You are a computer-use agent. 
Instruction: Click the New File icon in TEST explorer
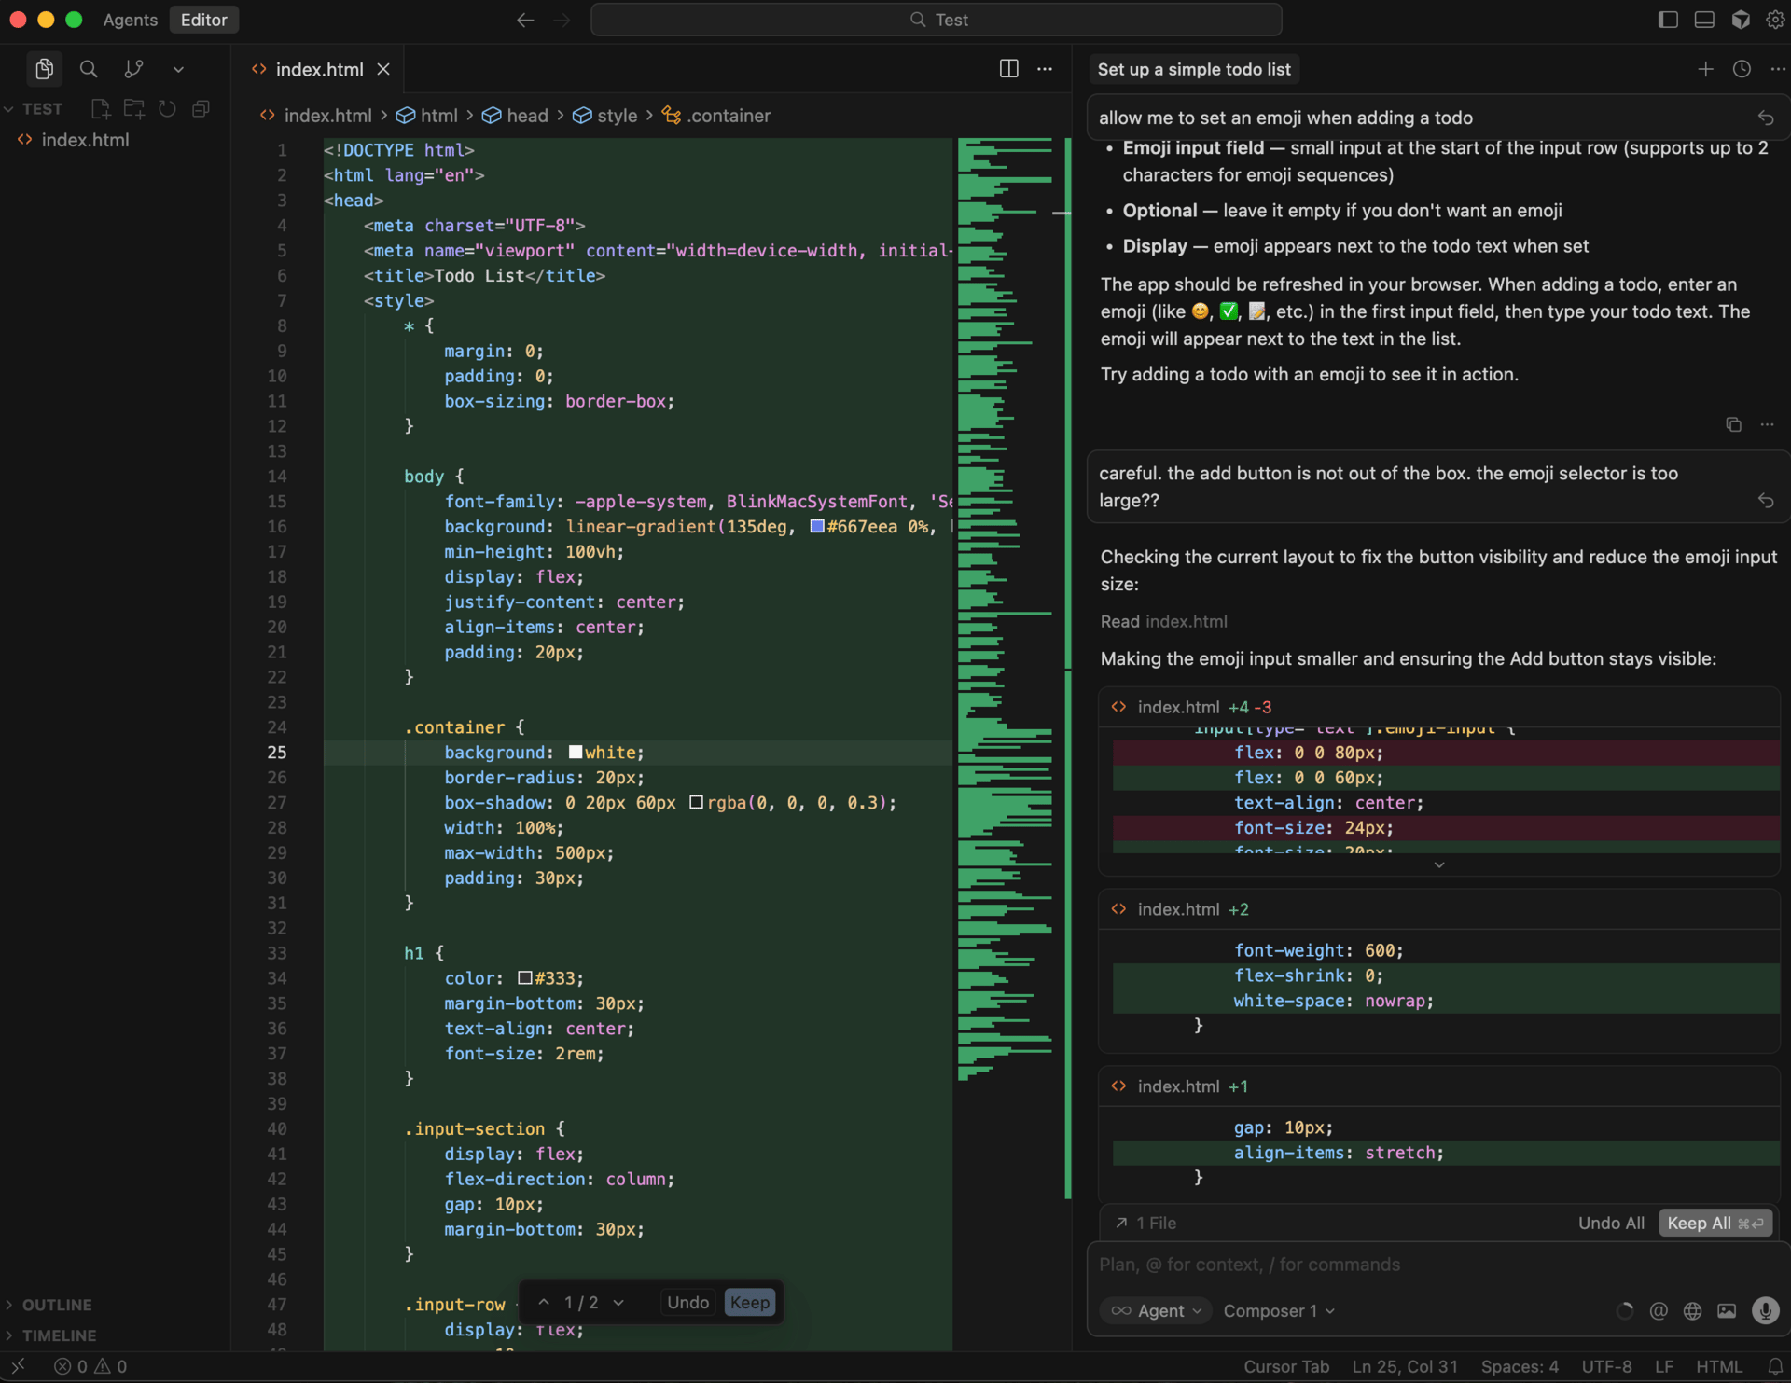tap(101, 109)
